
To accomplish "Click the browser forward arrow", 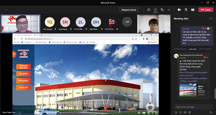I will [x=18, y=39].
